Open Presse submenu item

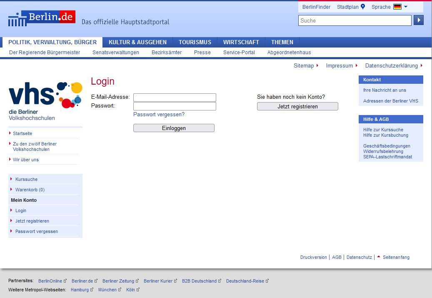pyautogui.click(x=202, y=53)
